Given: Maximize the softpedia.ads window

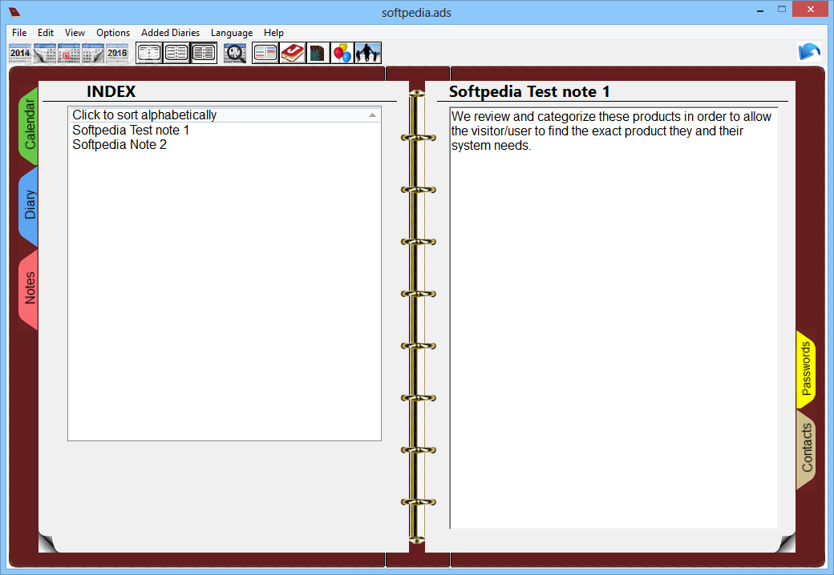Looking at the screenshot, I should [781, 10].
